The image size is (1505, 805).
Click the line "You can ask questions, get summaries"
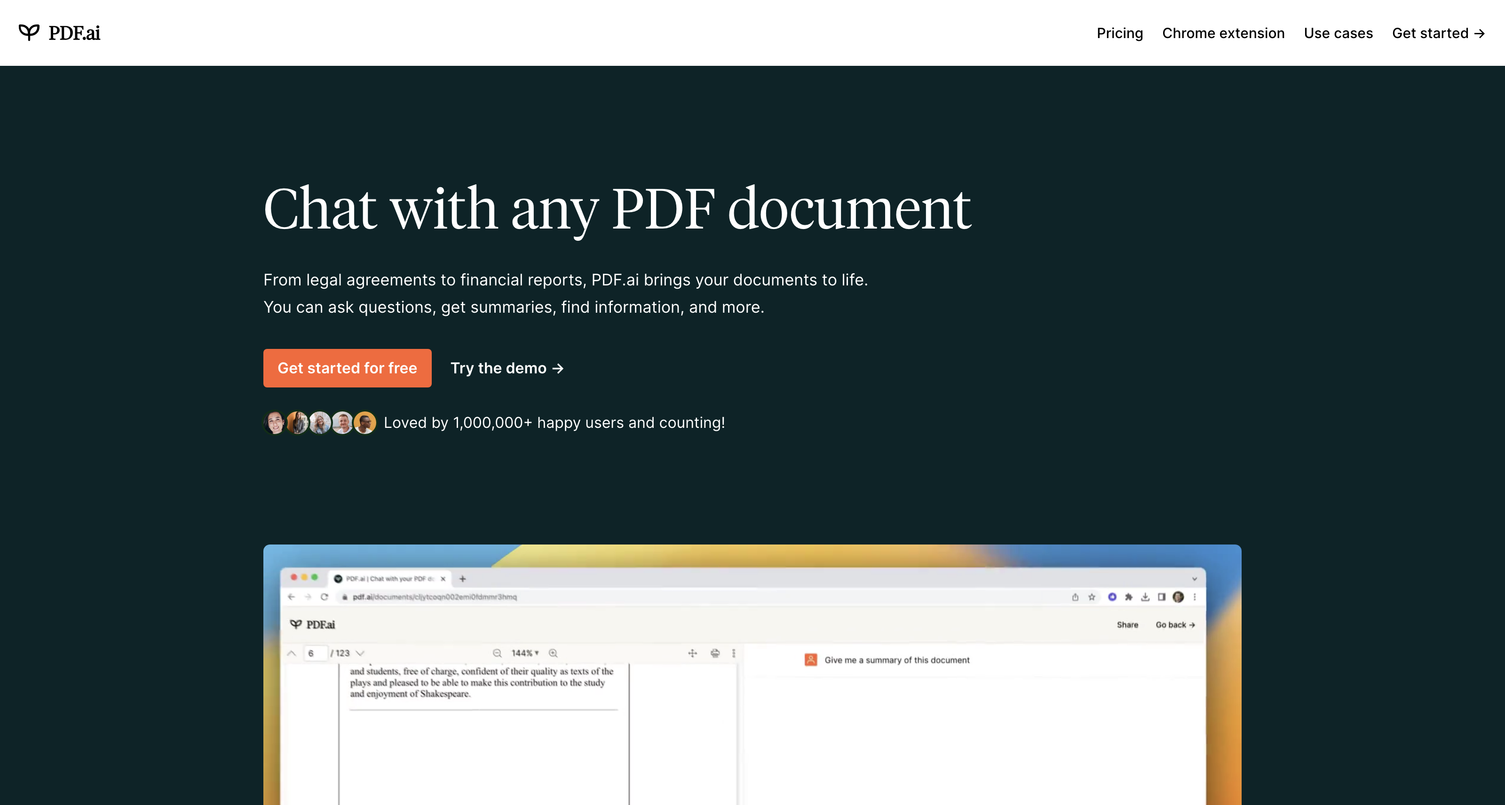click(514, 307)
